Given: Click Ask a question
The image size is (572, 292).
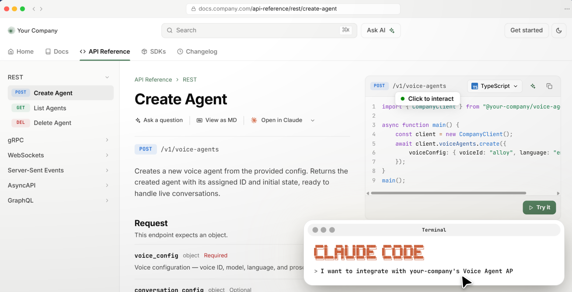Looking at the screenshot, I should (x=159, y=120).
